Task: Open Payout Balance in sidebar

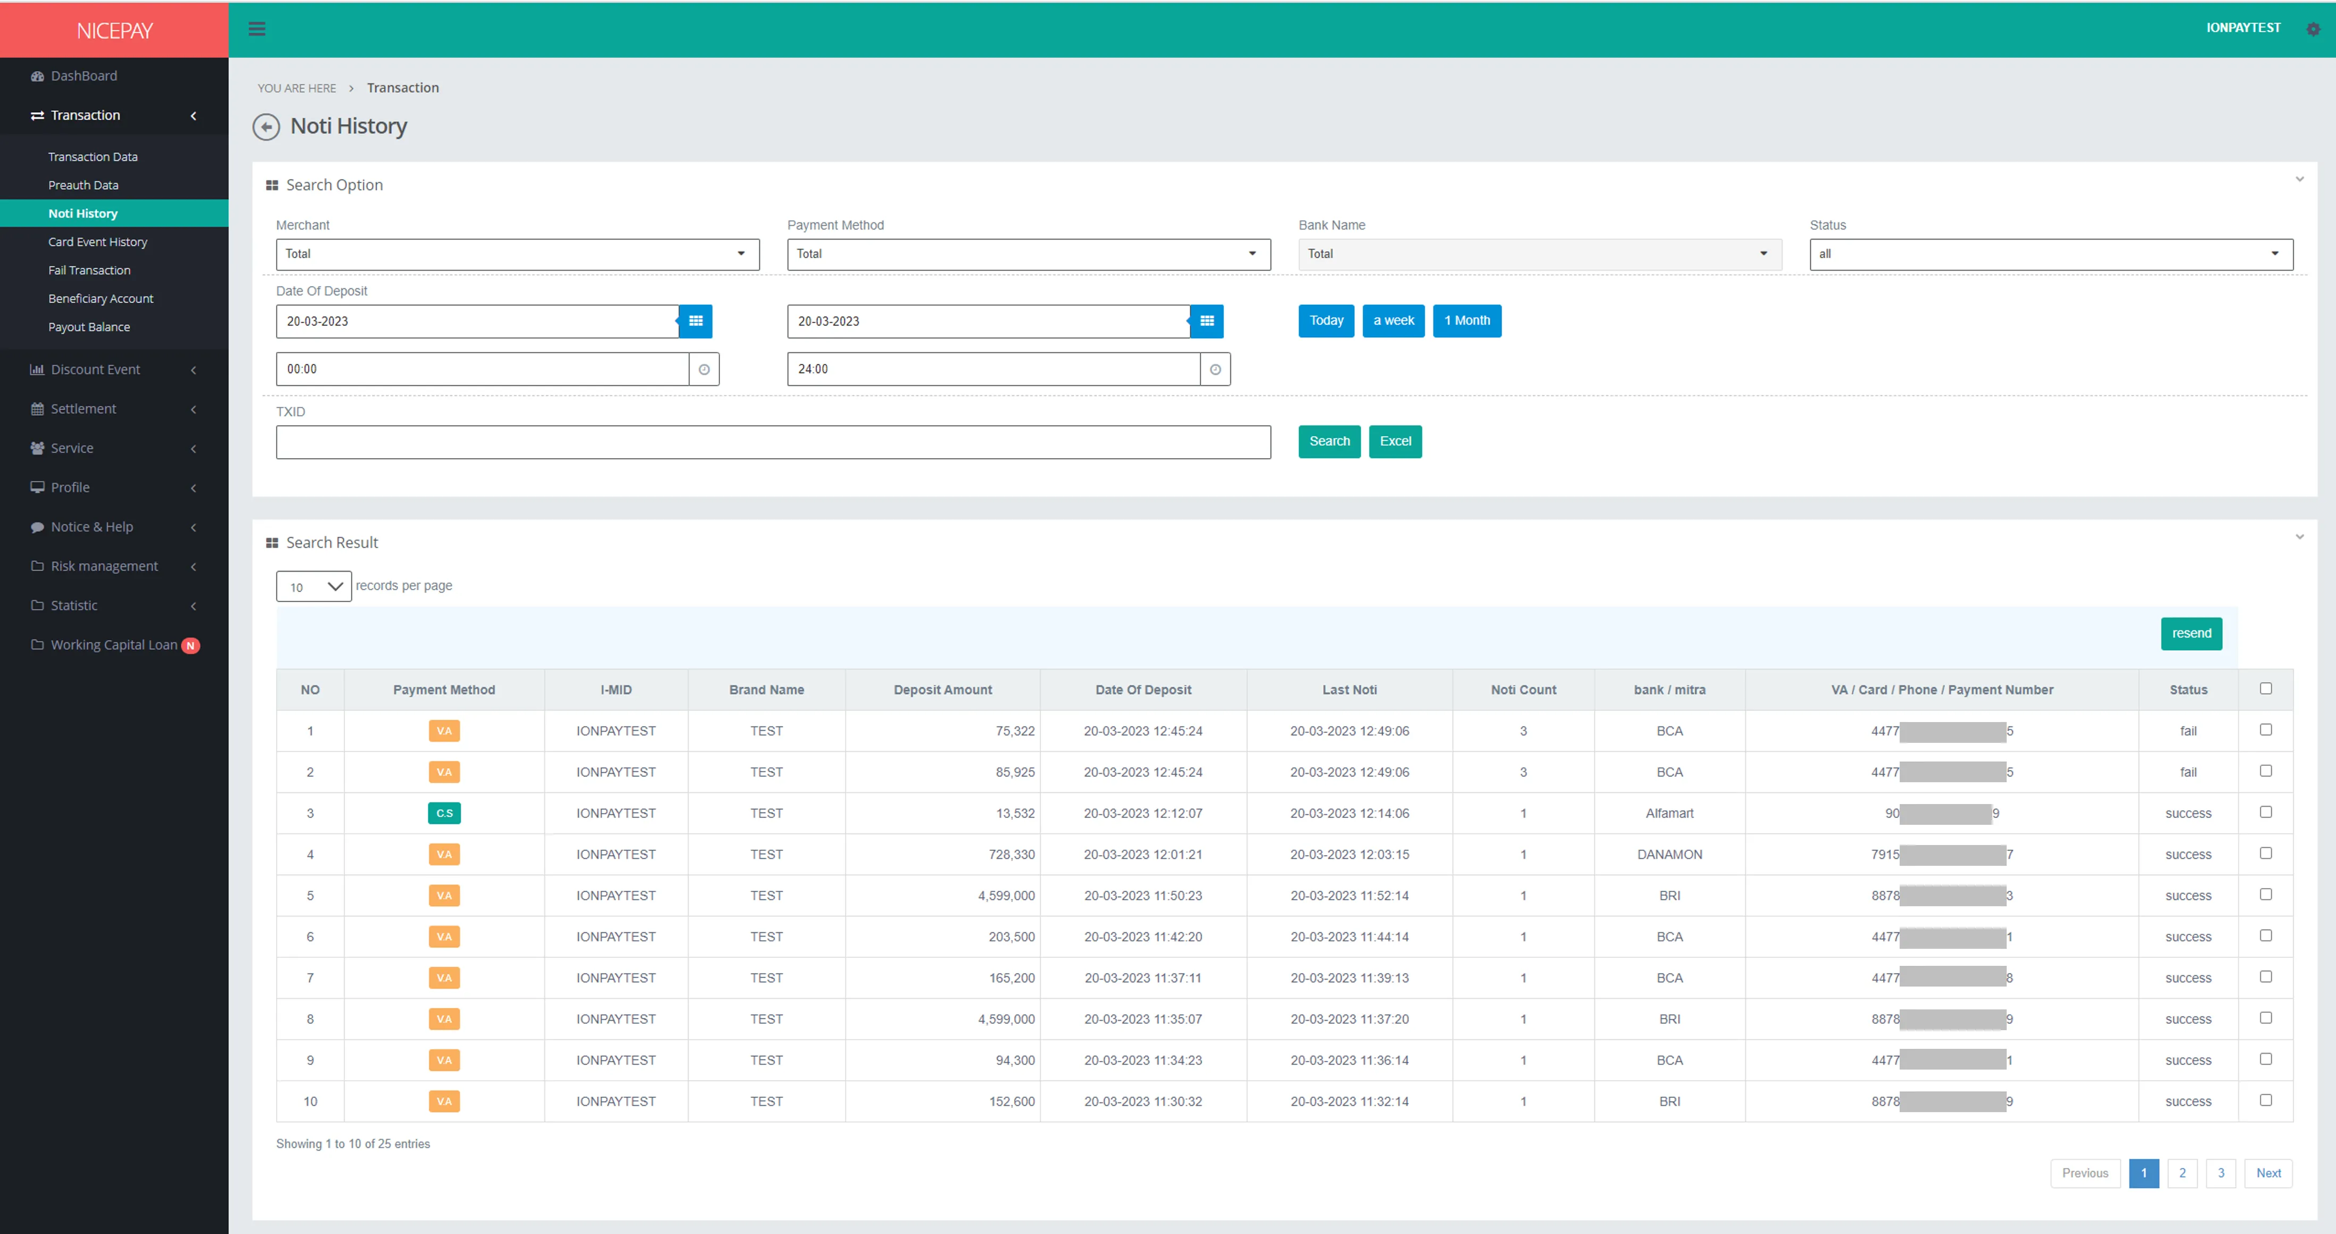Action: click(89, 327)
